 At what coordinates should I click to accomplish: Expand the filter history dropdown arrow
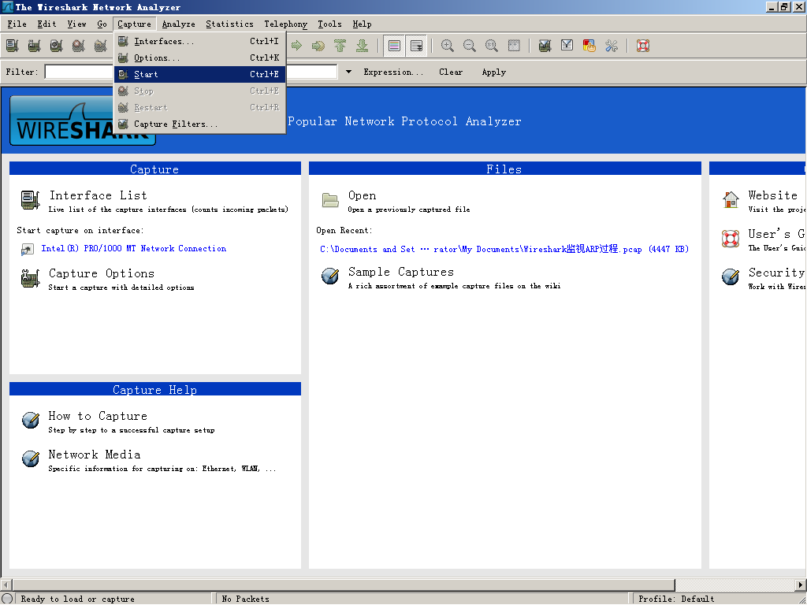(x=348, y=72)
